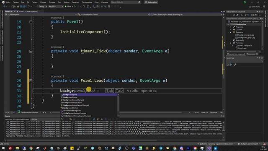Open the Any CPU platform dropdown
The height and width of the screenshot is (151, 268).
click(56, 7)
